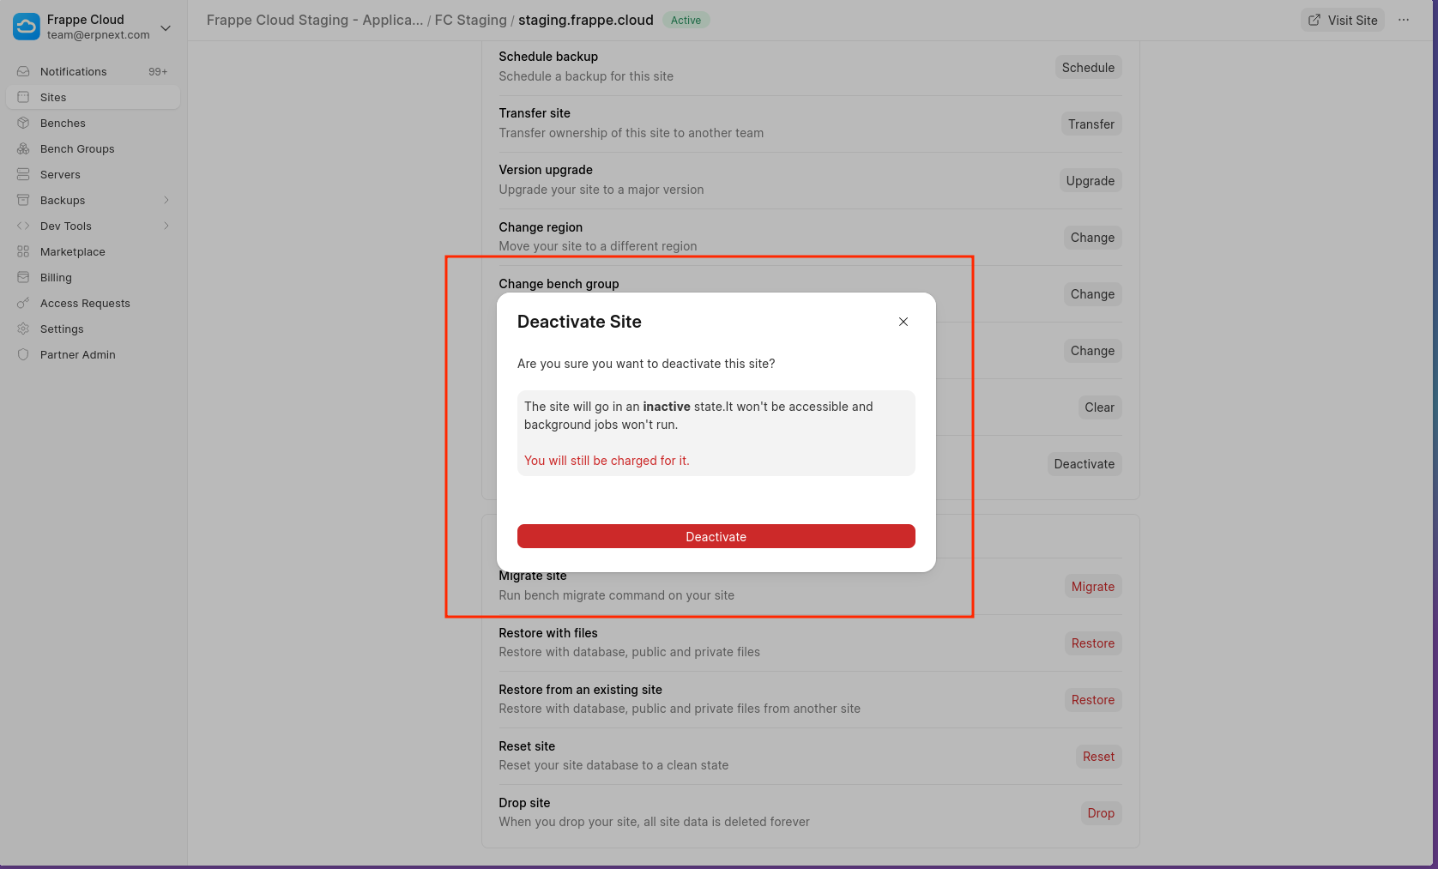Confirm with the red Deactivate button
Screen dimensions: 1438x869
(716, 536)
